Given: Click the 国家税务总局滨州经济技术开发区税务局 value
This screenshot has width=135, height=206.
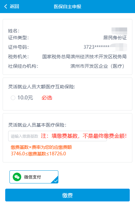Looking at the screenshot, I should click(84, 57).
